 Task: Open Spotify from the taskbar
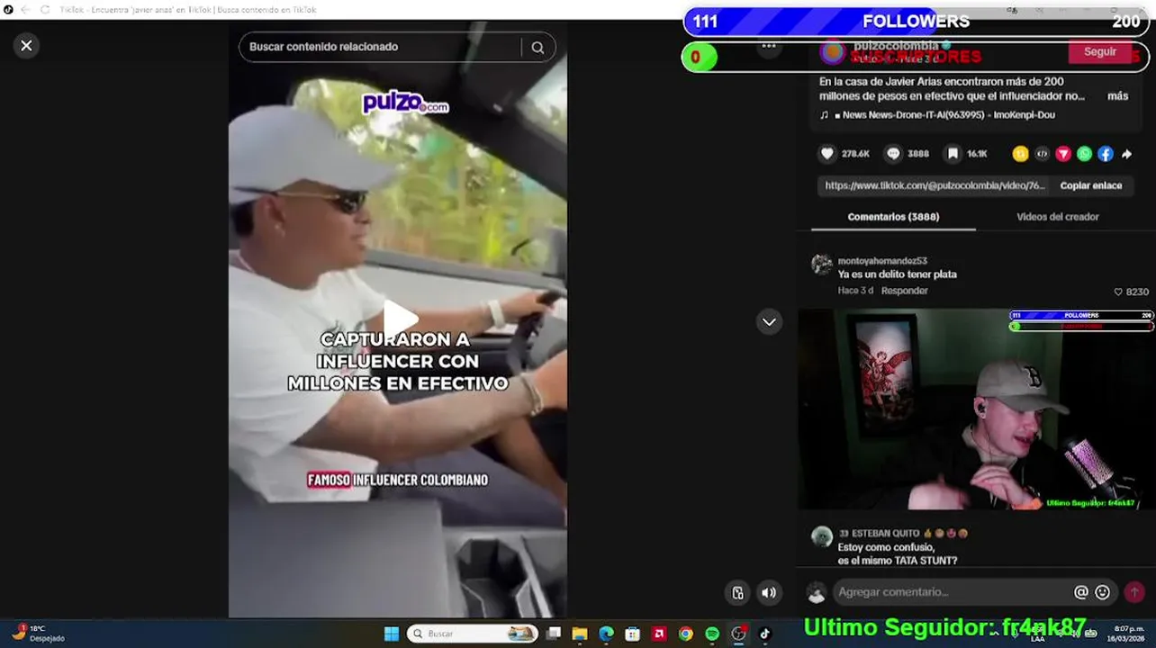[712, 634]
